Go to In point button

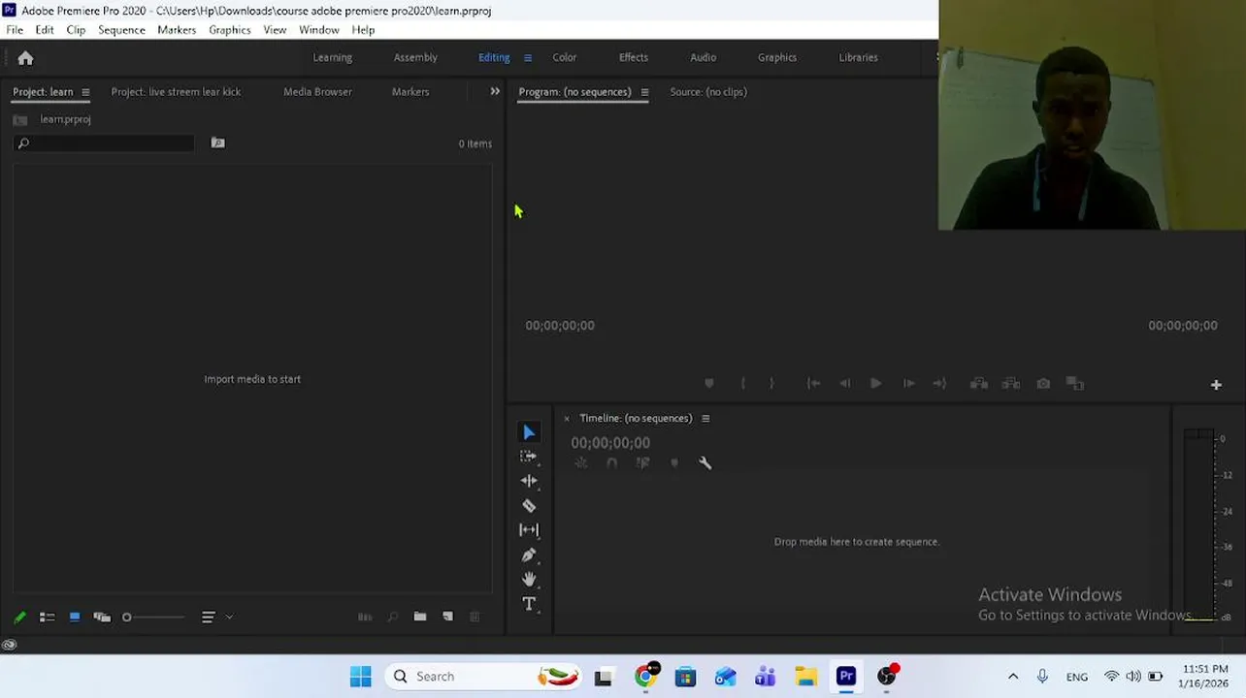click(x=813, y=384)
